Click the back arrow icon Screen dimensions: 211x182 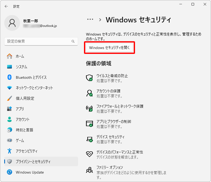[x=6, y=6]
